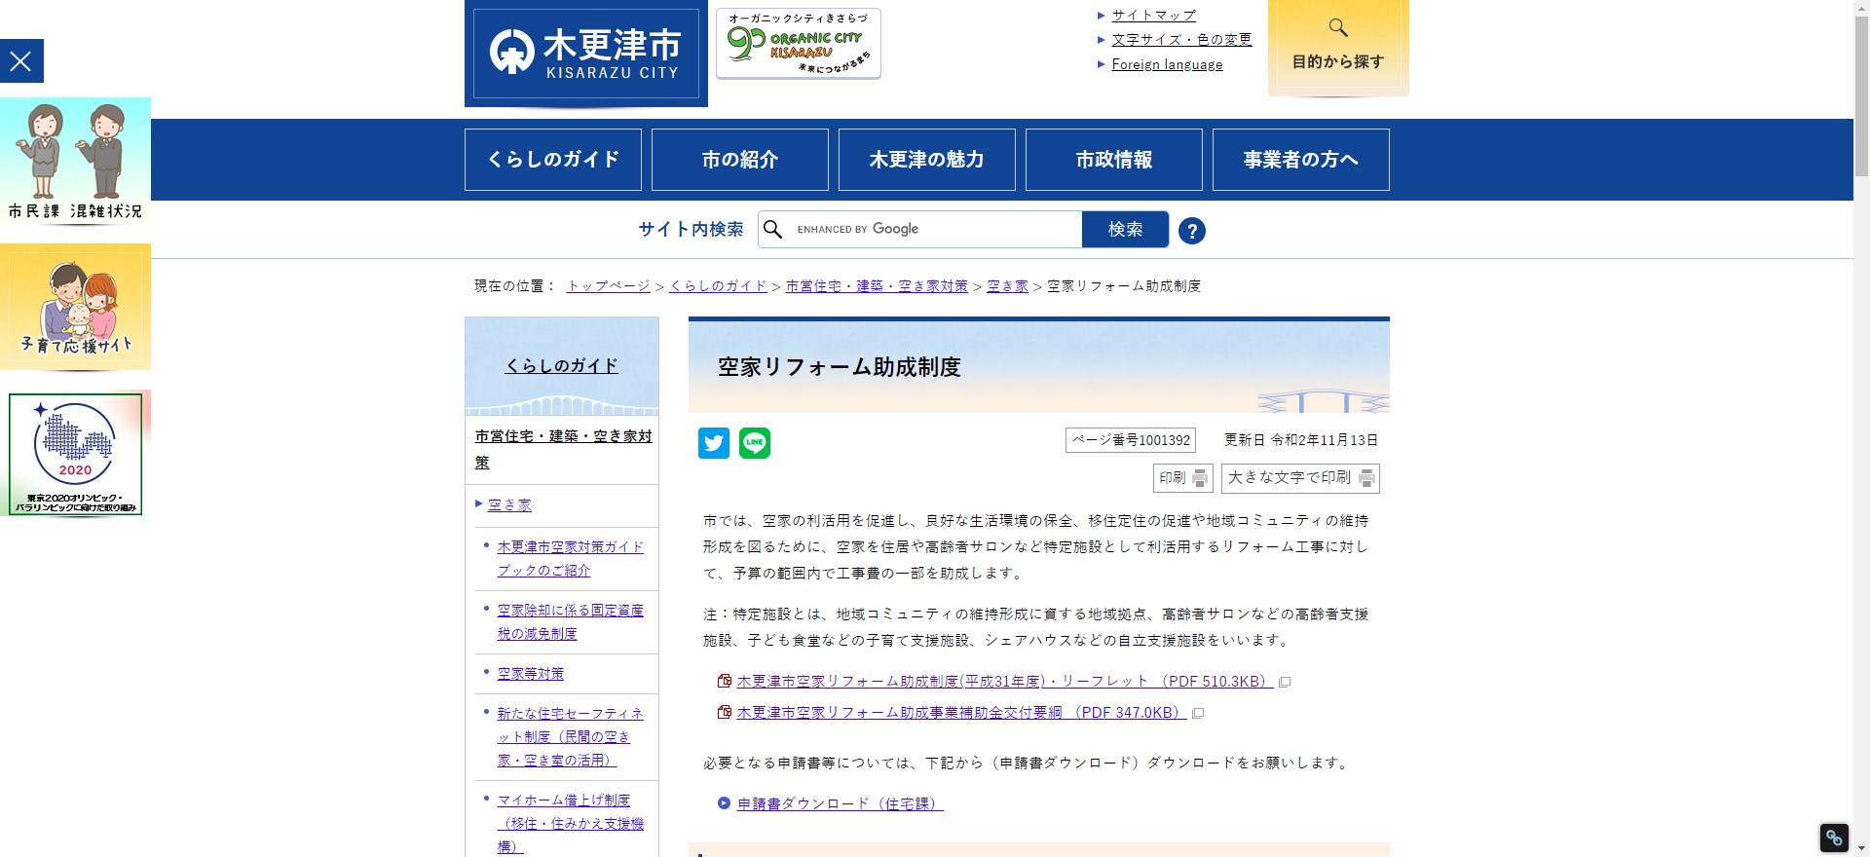1870x857 pixels.
Task: Open くらしのガイド sidebar heading link
Action: pyautogui.click(x=561, y=366)
